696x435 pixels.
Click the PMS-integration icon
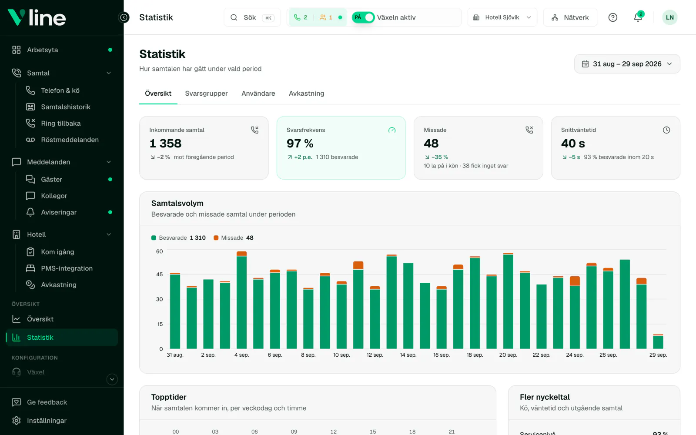tap(30, 268)
